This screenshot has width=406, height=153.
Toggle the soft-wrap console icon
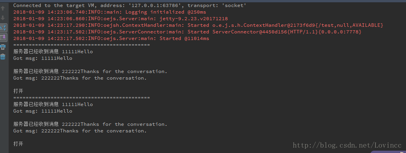point(3,28)
